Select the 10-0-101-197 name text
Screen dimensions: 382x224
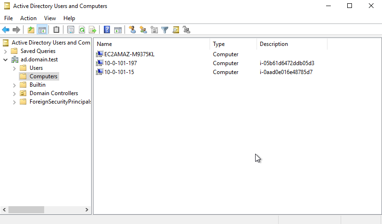[120, 63]
